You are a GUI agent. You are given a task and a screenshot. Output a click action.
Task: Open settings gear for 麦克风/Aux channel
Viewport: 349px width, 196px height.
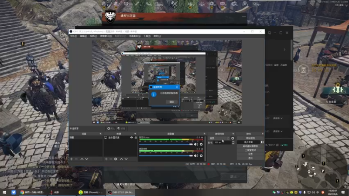[x=201, y=145]
